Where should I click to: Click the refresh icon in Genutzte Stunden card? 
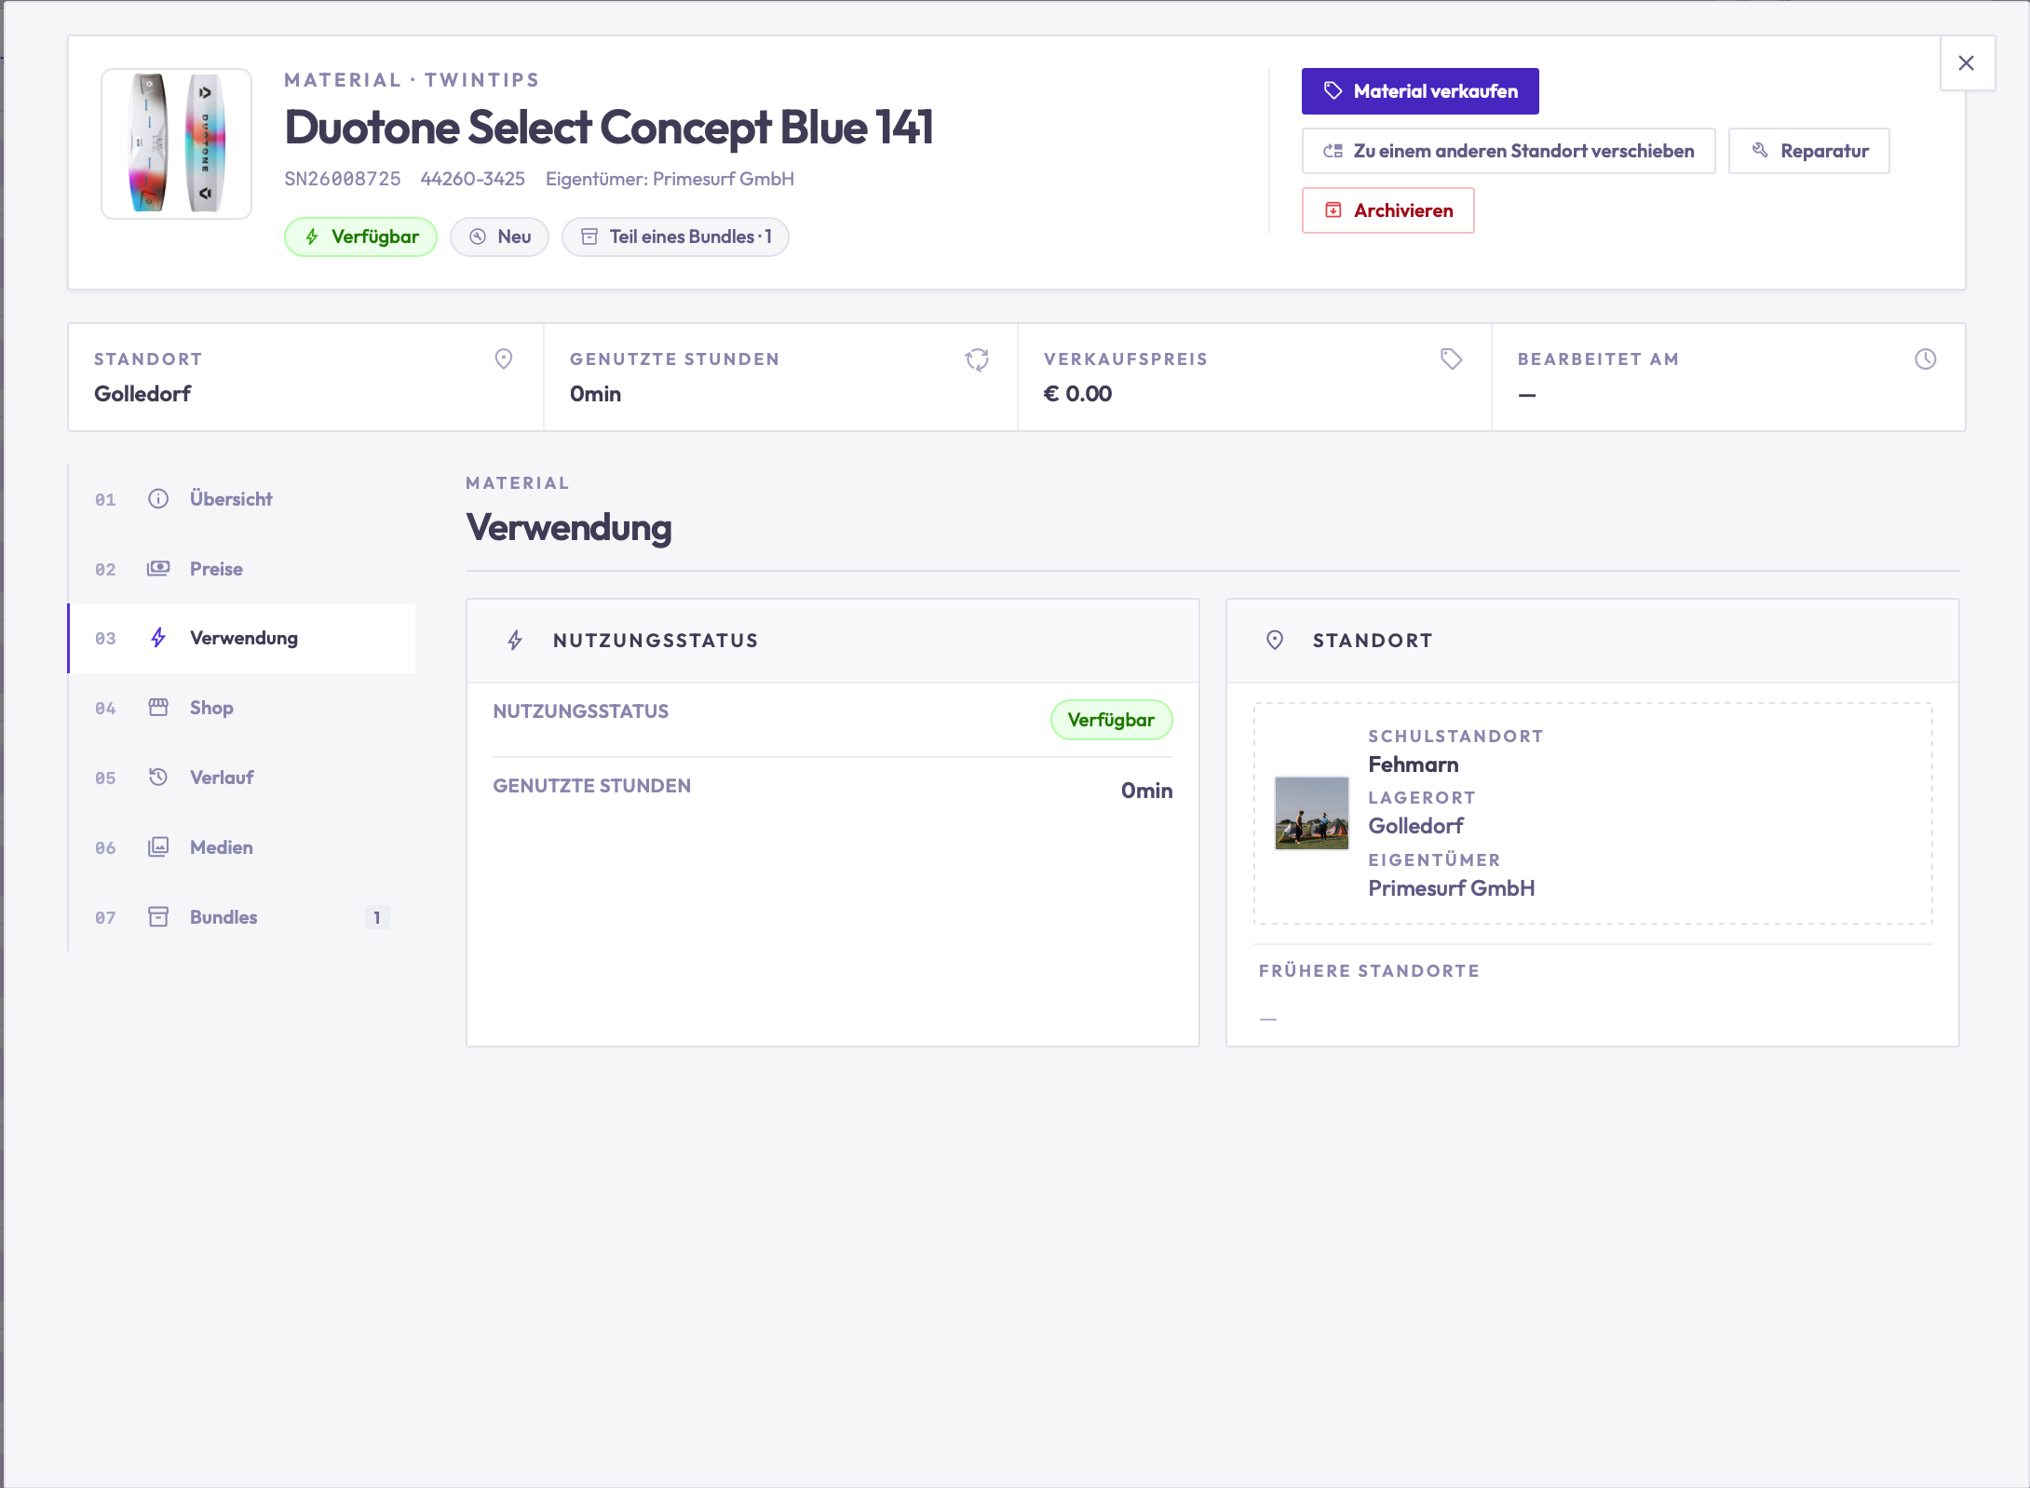[x=977, y=359]
